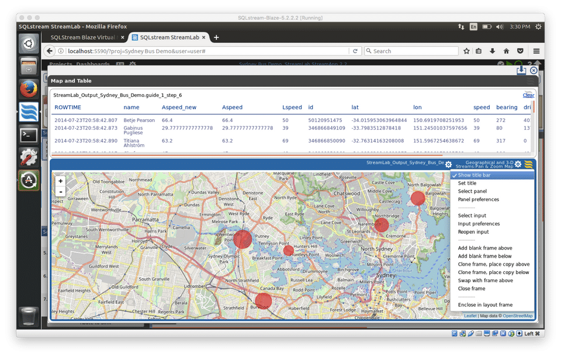Click the battery indicator in the top bar
The height and width of the screenshot is (357, 561).
(487, 27)
